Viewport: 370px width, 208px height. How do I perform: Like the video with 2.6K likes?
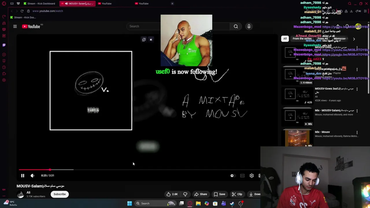(x=172, y=194)
